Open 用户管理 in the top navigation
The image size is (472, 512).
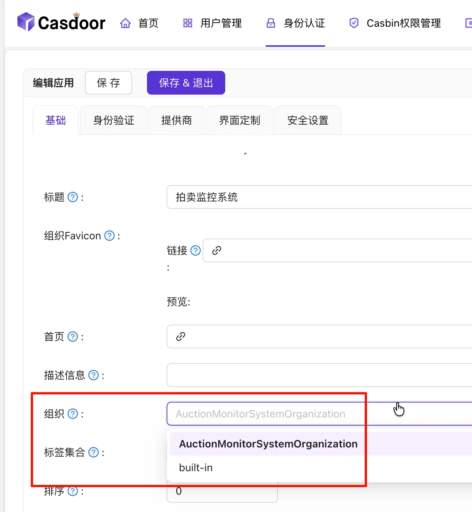tap(213, 23)
